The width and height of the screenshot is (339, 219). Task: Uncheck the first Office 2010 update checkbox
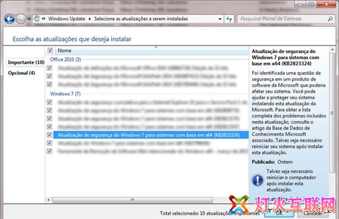(x=49, y=68)
